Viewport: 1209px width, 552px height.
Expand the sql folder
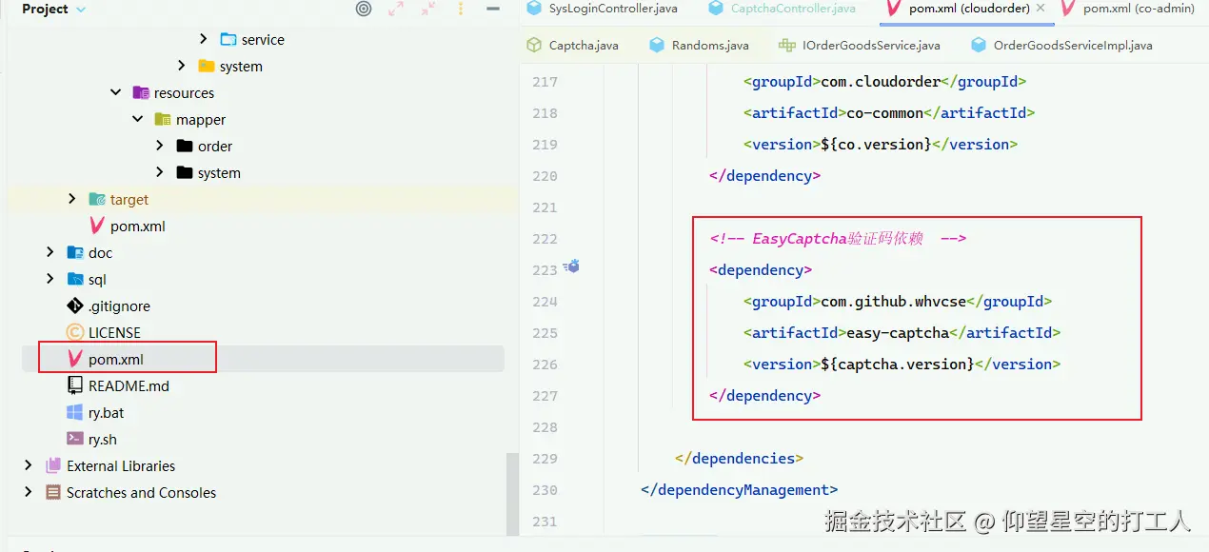point(50,279)
